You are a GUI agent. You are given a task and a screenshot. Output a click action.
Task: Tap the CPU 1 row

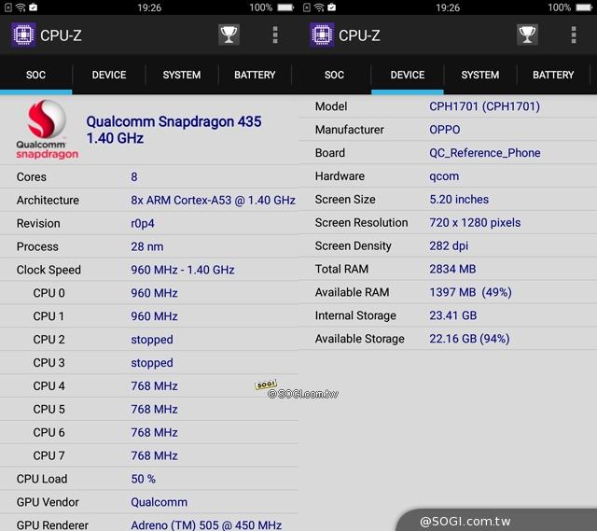(149, 316)
